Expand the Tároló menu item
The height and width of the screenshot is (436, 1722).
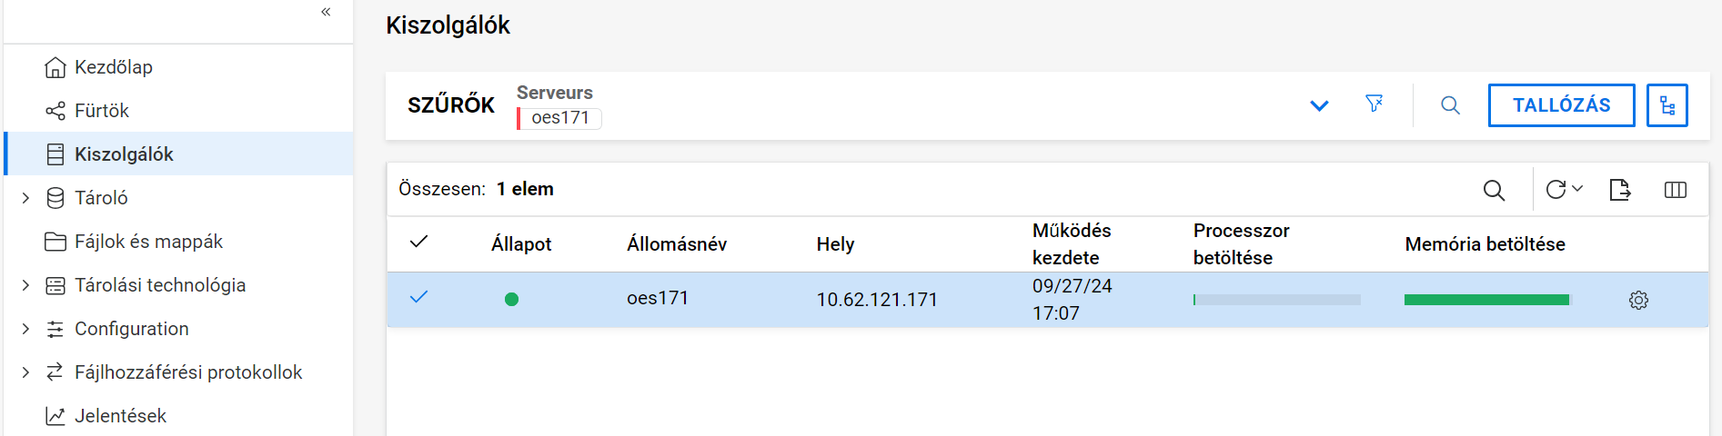click(x=25, y=198)
